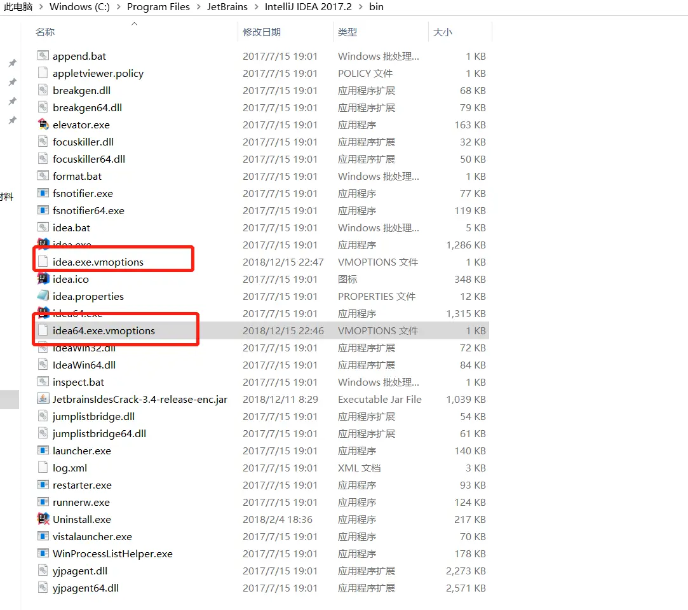Click the yjpagent64.dll file icon
The height and width of the screenshot is (610, 688).
(43, 588)
